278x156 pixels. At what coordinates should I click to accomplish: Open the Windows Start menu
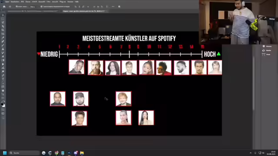click(5, 153)
